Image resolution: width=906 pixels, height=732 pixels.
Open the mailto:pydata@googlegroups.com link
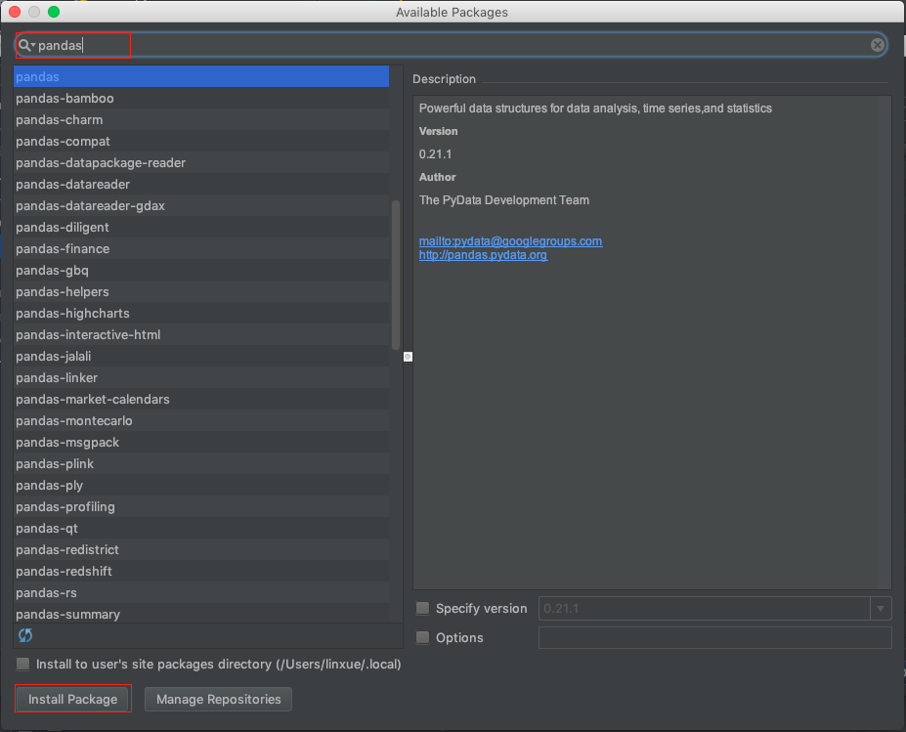510,241
